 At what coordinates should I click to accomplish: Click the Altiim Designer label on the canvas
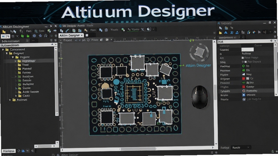(x=198, y=66)
